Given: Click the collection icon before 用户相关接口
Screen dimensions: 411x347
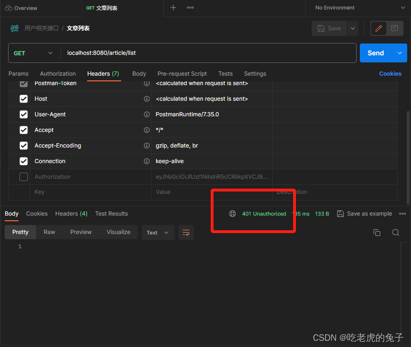Looking at the screenshot, I should pyautogui.click(x=14, y=28).
